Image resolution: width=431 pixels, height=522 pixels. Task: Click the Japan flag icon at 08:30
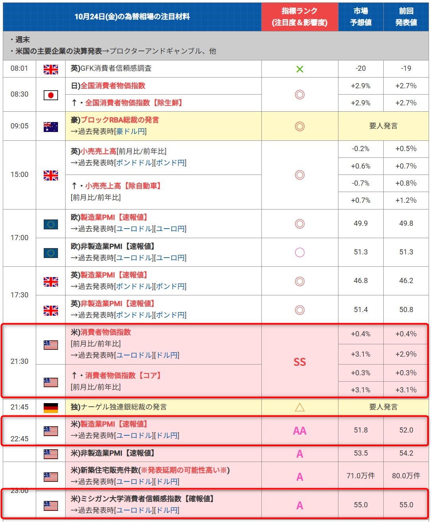tap(50, 95)
